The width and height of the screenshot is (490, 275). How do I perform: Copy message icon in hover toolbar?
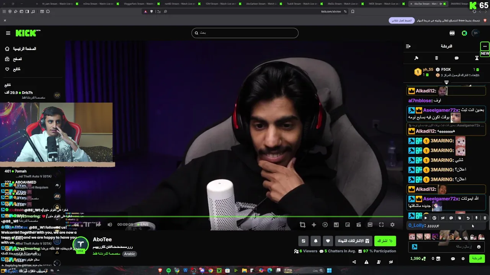tap(459, 218)
